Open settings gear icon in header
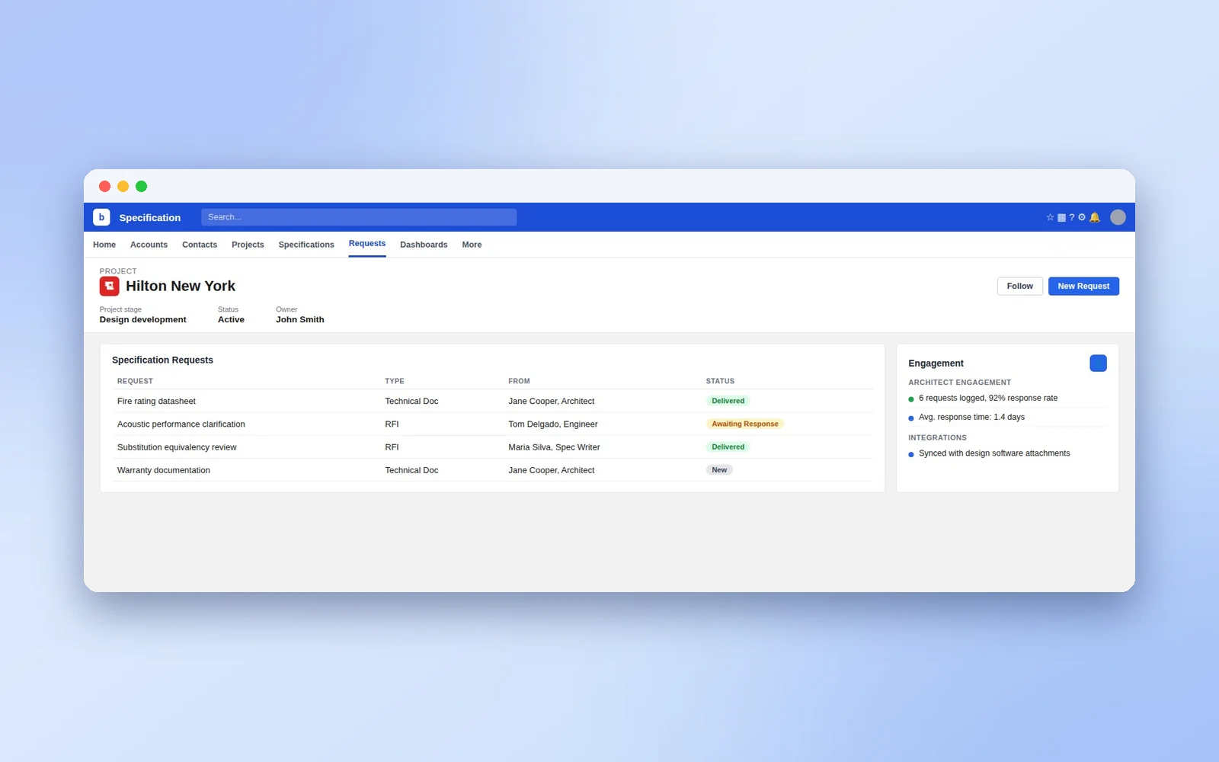Viewport: 1219px width, 762px height. 1082,217
